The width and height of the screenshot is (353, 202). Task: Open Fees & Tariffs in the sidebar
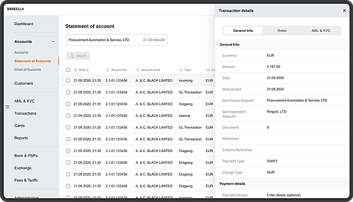26,180
